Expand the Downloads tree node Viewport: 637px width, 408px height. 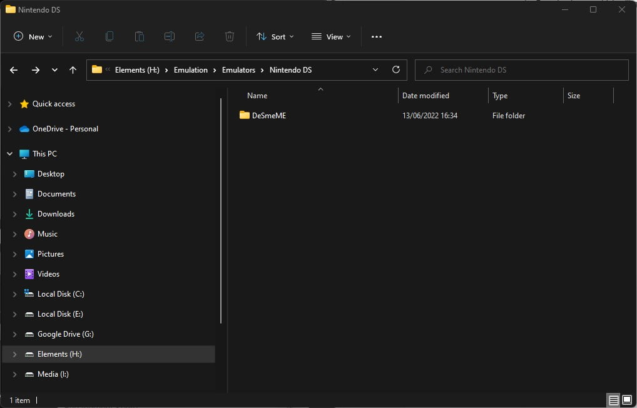(14, 214)
